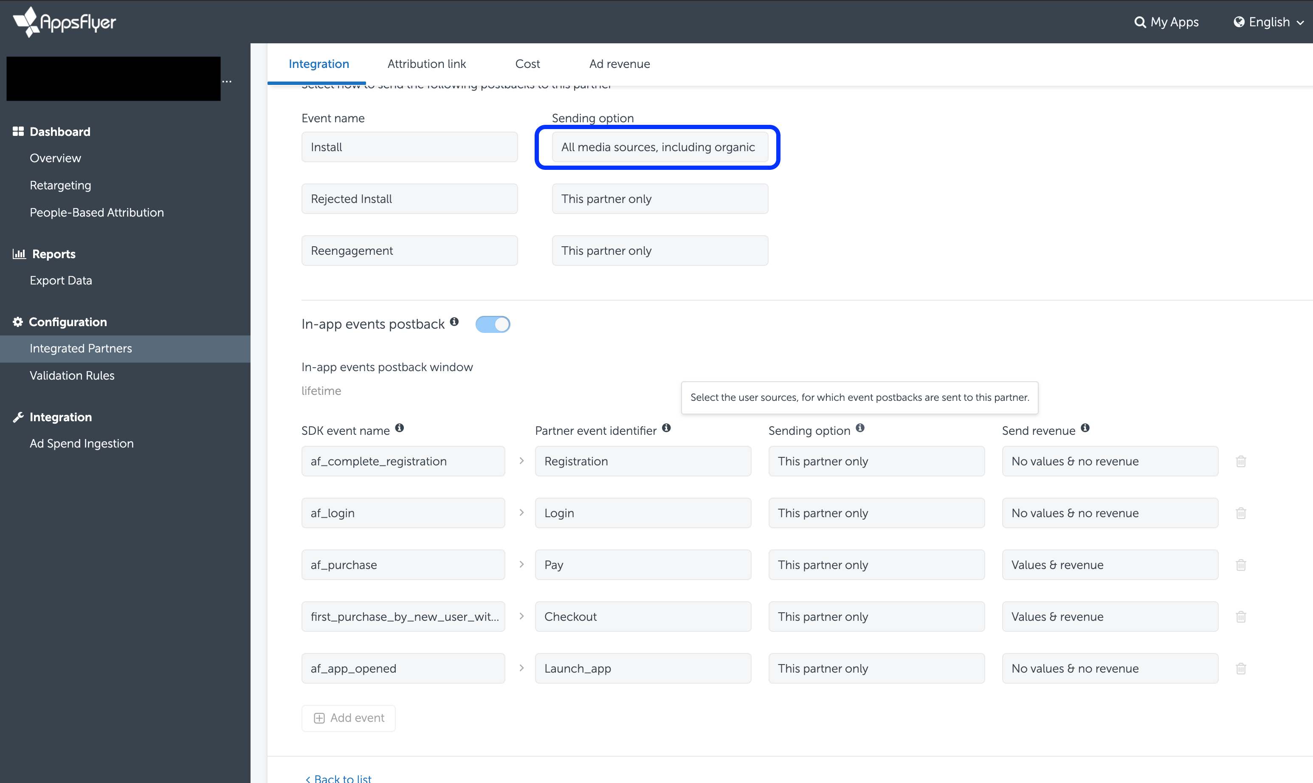
Task: Toggle the In-app events postback switch
Action: (x=493, y=324)
